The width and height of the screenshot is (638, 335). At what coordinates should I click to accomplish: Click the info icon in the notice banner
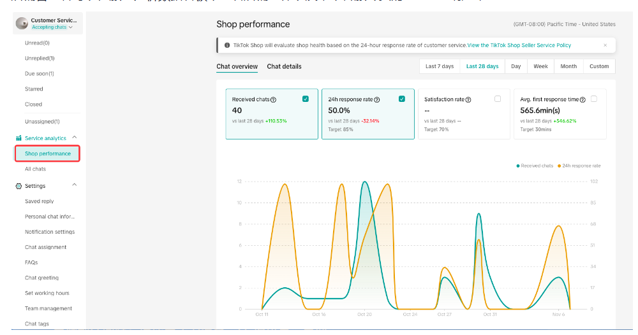coord(226,45)
